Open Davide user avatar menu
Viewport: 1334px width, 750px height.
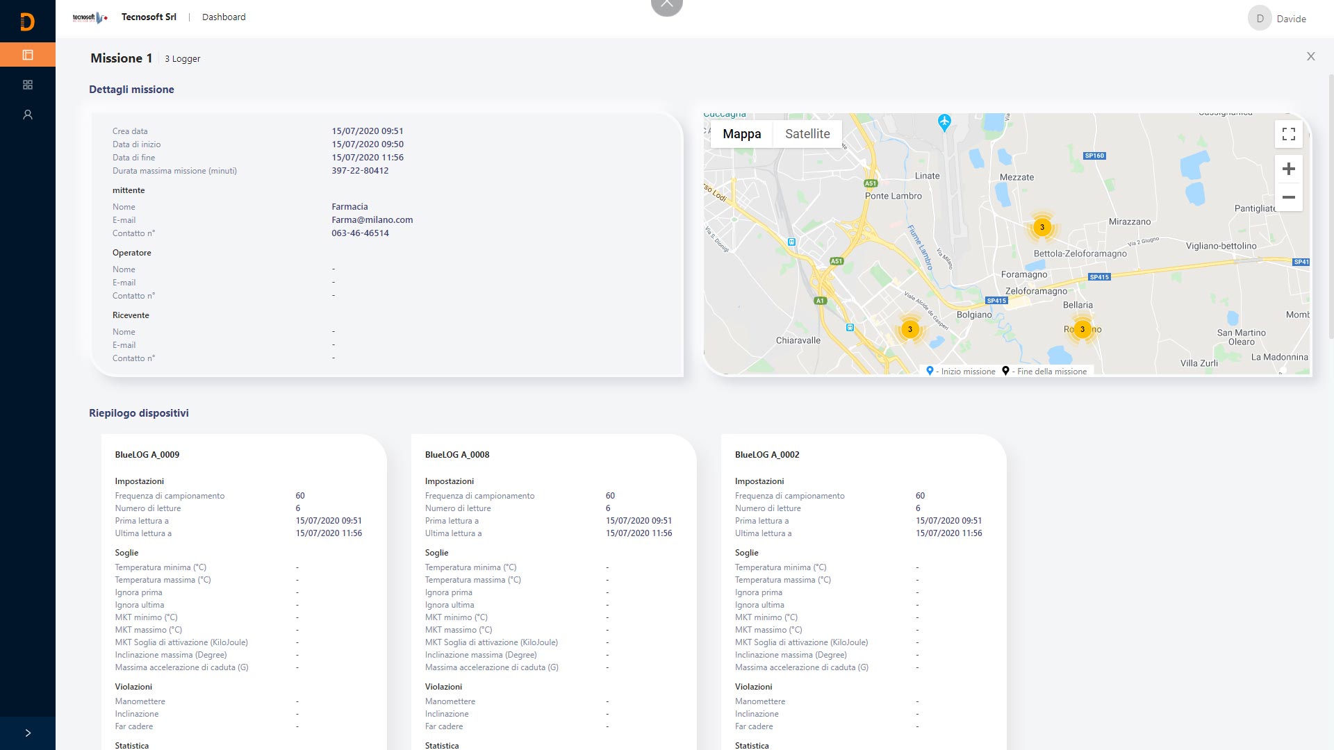point(1260,19)
